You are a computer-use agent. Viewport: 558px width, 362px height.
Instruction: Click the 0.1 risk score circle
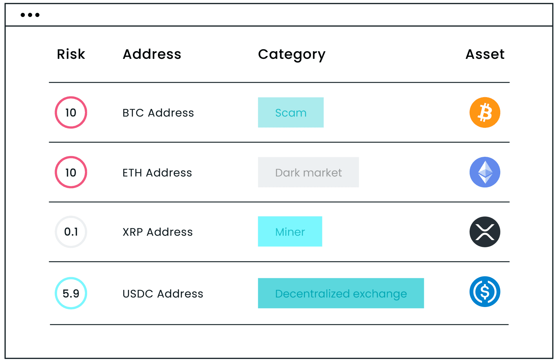pyautogui.click(x=71, y=232)
